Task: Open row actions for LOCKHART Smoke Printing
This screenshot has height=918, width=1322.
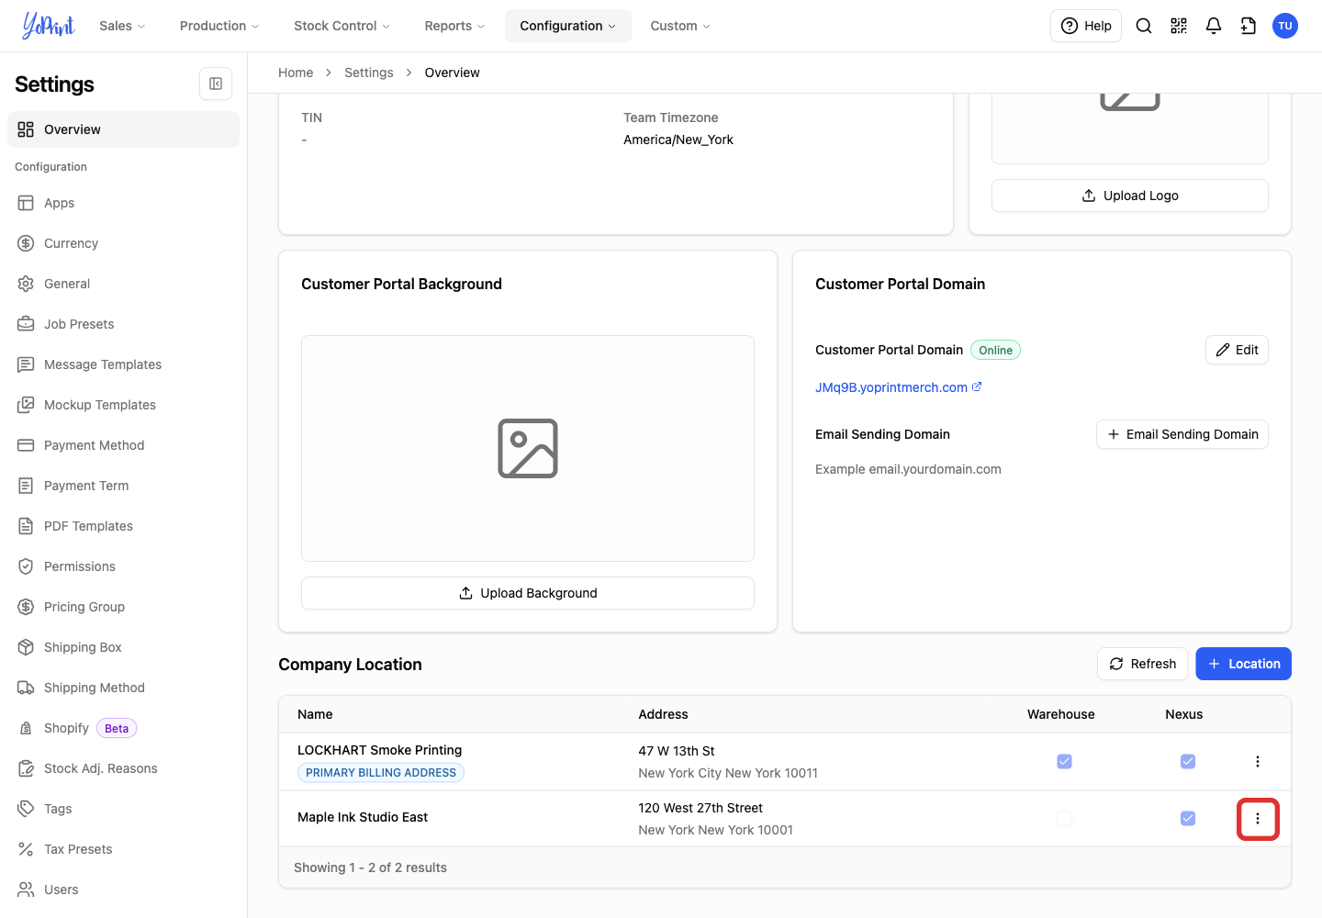Action: pos(1258,761)
